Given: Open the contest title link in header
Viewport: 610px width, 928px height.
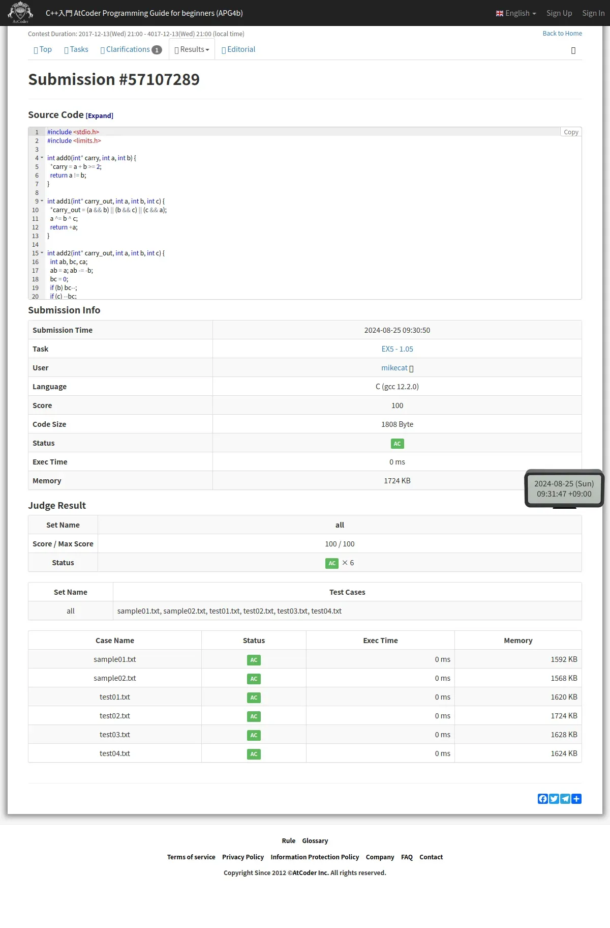Looking at the screenshot, I should 144,13.
